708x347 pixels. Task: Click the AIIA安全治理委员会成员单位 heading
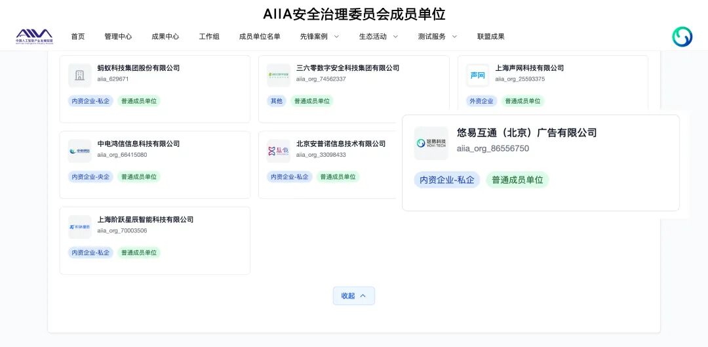354,14
